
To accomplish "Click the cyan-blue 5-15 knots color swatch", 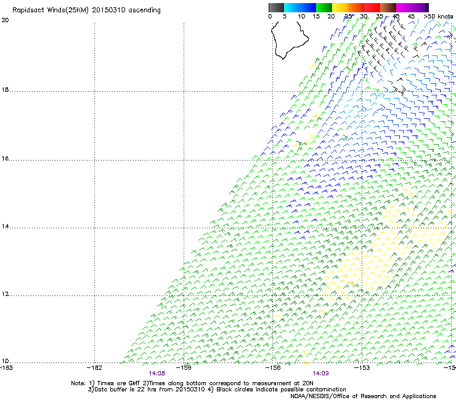I will (x=300, y=7).
